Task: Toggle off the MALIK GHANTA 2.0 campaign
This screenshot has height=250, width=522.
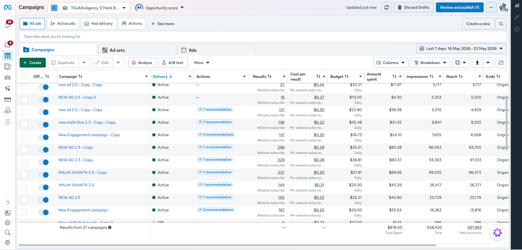Action: (44, 187)
